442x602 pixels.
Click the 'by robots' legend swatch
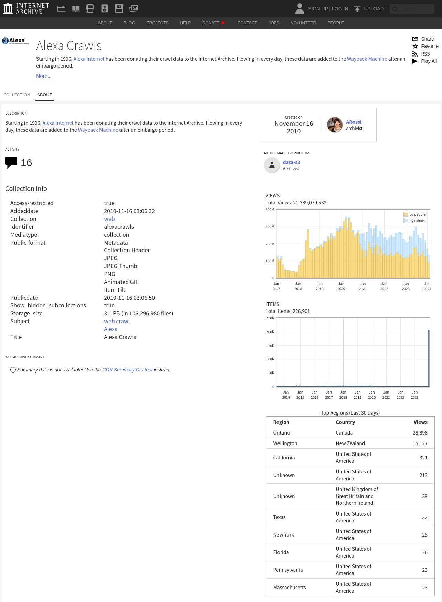click(406, 221)
